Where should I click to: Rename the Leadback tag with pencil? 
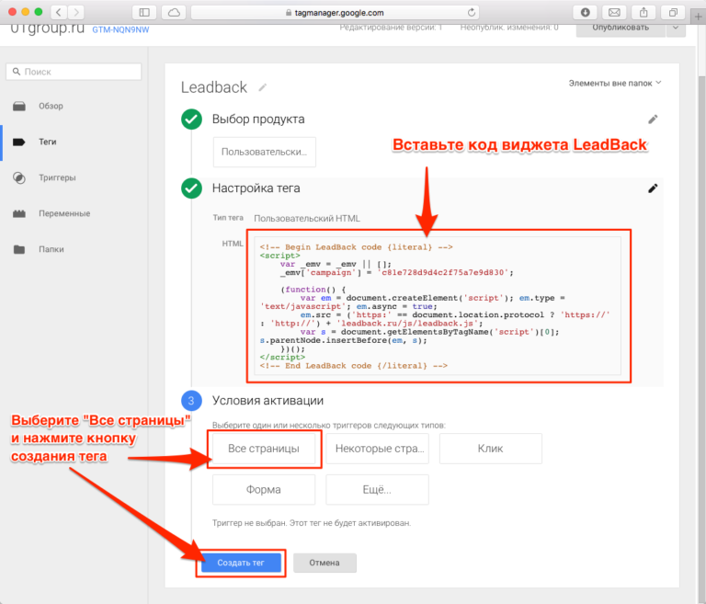click(263, 87)
